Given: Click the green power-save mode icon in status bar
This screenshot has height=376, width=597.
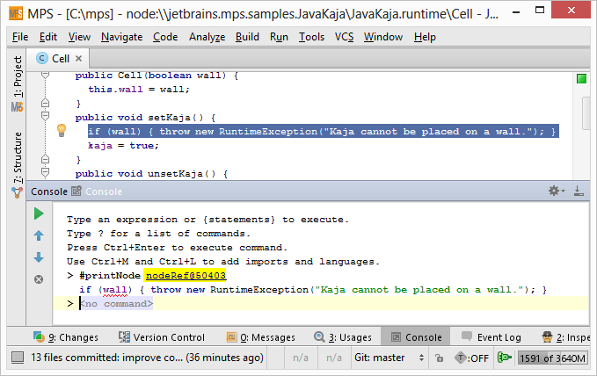Looking at the screenshot, I should (x=504, y=358).
